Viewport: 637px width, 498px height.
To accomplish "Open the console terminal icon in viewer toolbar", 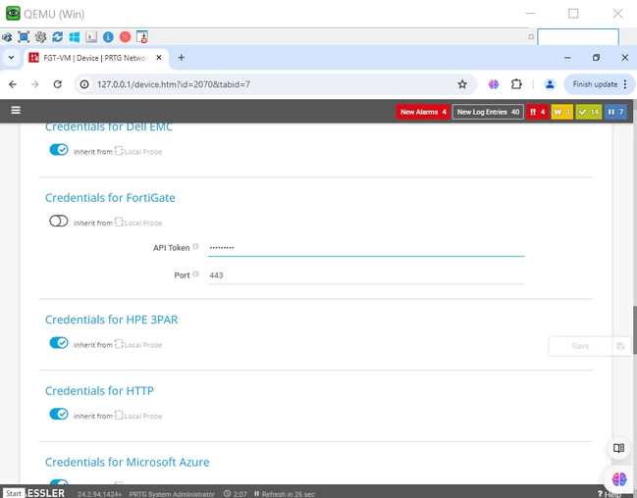I will 91,37.
